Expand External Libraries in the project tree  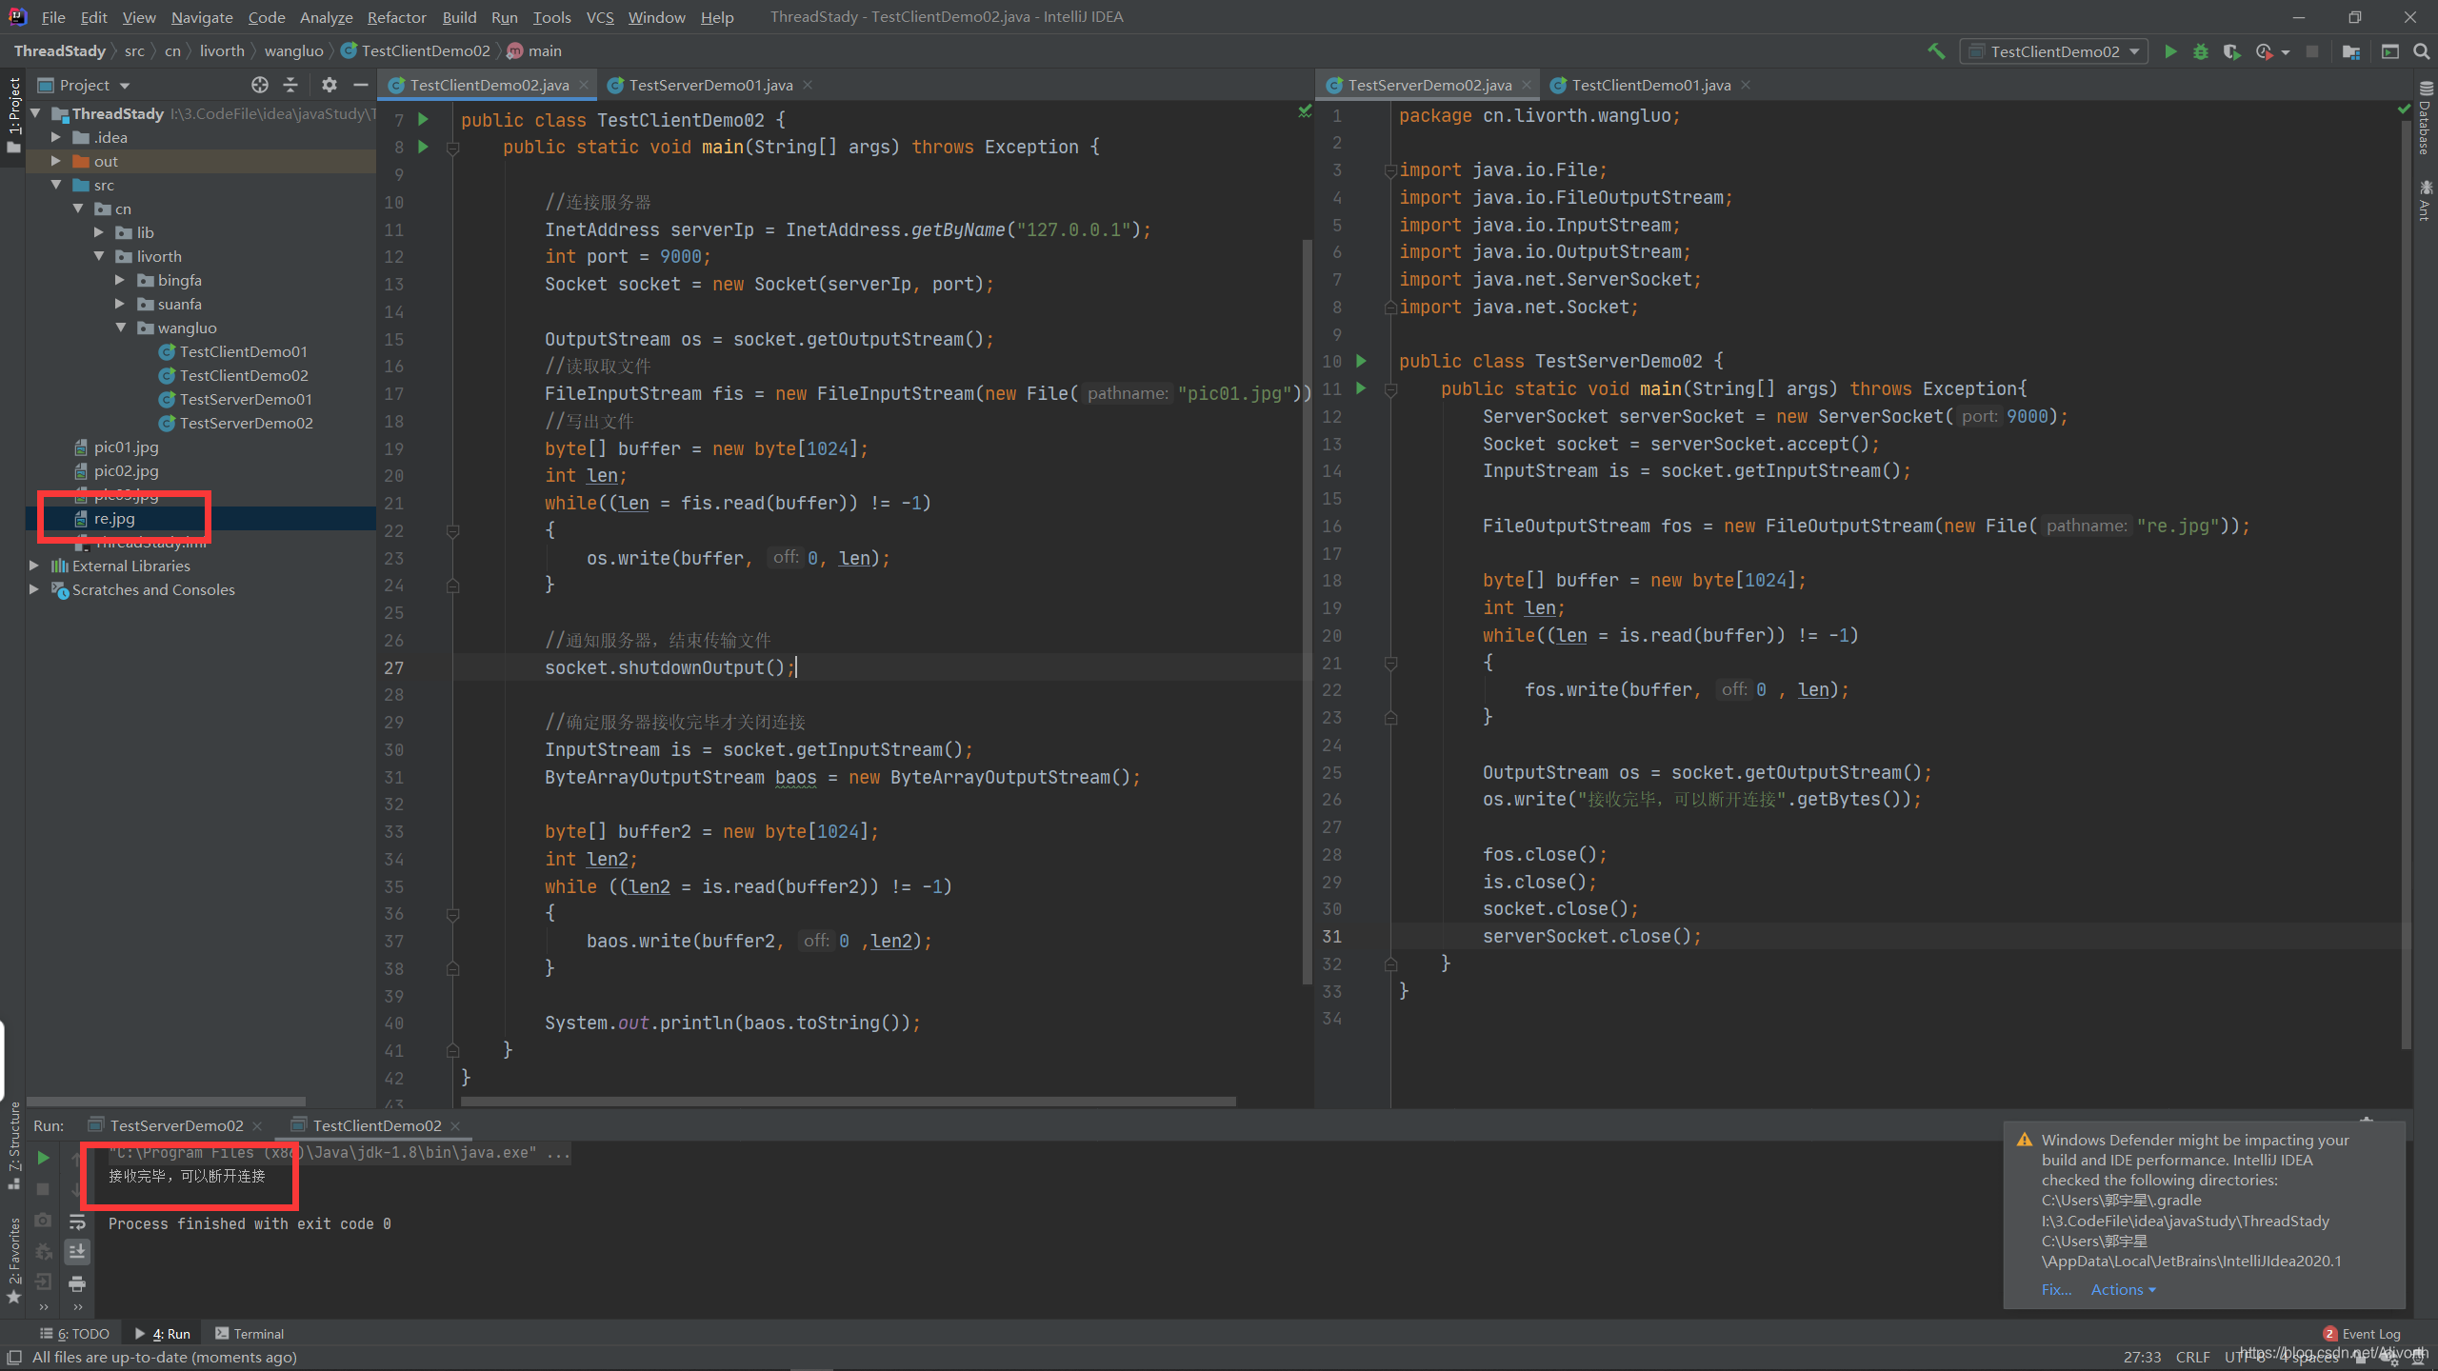[x=35, y=566]
